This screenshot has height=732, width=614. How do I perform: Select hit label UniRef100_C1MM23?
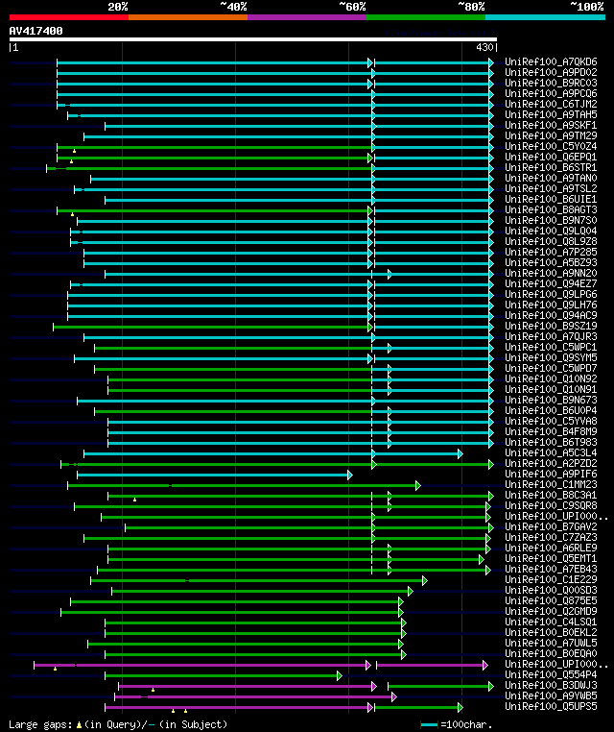(x=551, y=484)
